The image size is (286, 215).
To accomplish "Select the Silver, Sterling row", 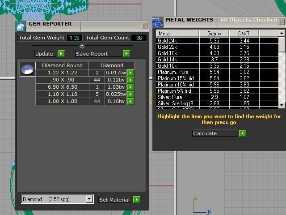I will [217, 103].
